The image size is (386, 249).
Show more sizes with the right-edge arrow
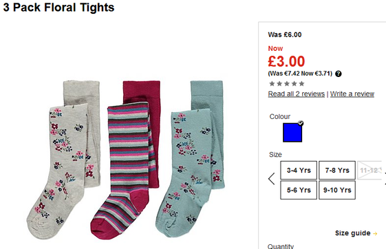click(x=385, y=179)
